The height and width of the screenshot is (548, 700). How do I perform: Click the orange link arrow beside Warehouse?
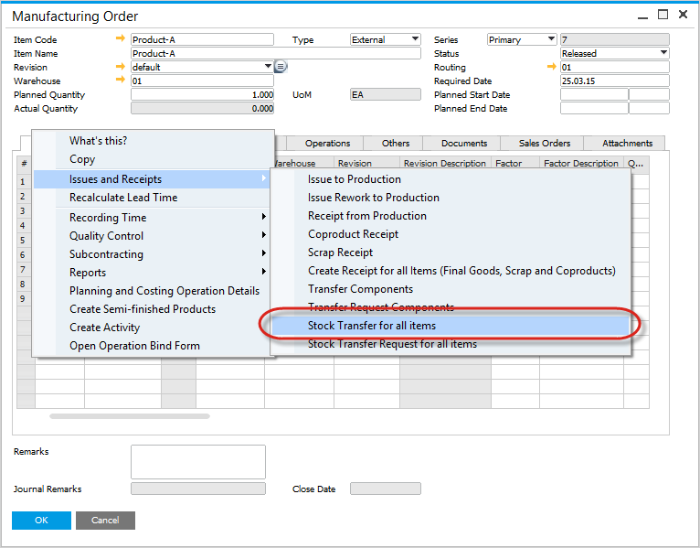point(121,81)
